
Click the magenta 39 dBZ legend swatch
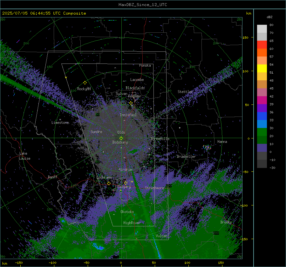[262, 100]
